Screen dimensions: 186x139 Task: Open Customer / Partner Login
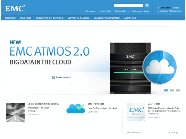coord(171,11)
